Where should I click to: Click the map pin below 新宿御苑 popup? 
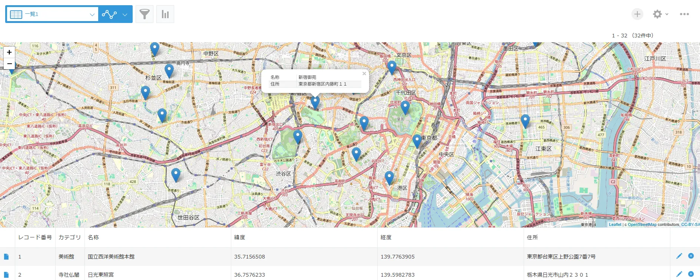click(x=315, y=102)
